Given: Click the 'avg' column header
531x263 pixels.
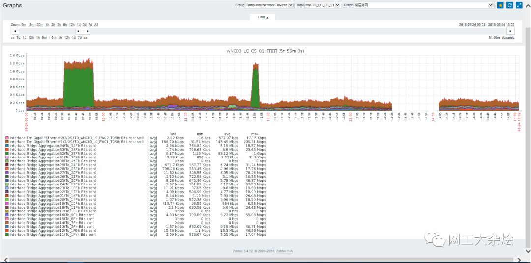Looking at the screenshot, I should pyautogui.click(x=227, y=134).
